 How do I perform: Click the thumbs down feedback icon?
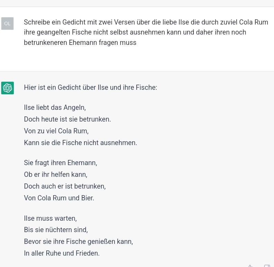click(x=267, y=266)
